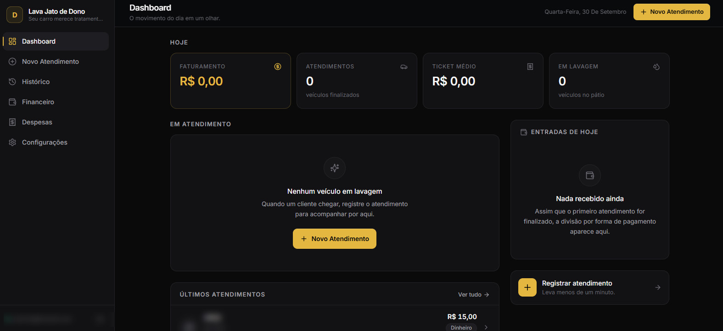Click the arrow on Registrar atendimento card

[658, 287]
